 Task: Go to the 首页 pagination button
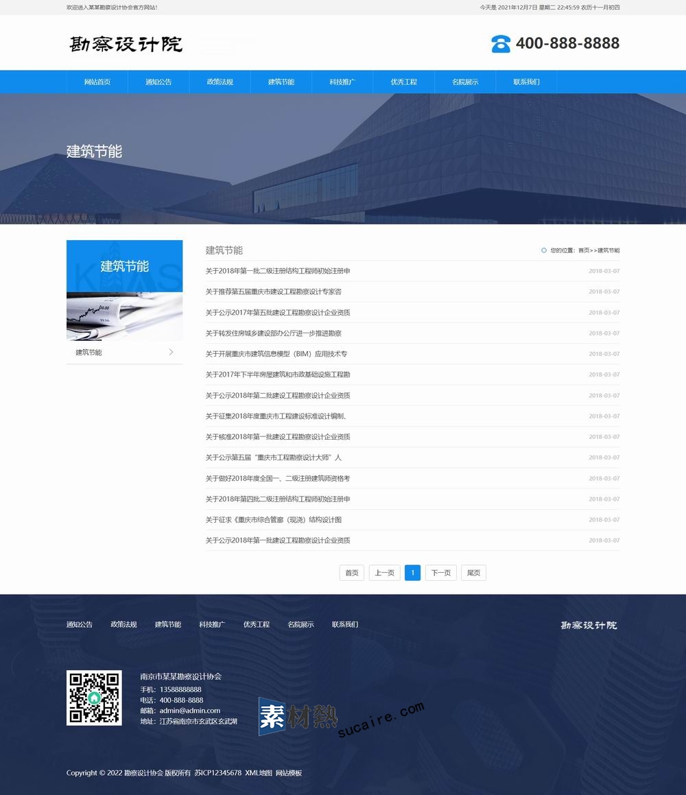coord(351,573)
